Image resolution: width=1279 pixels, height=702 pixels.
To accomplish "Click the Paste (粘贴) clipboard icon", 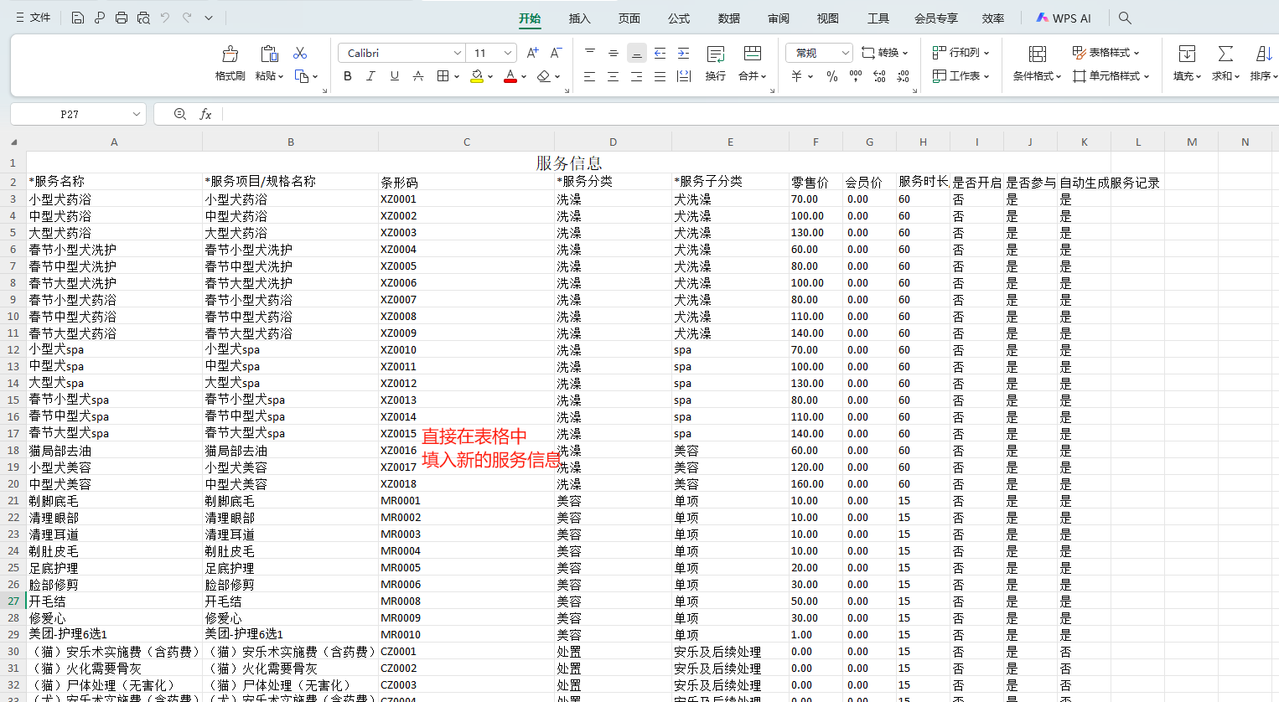I will coord(269,54).
